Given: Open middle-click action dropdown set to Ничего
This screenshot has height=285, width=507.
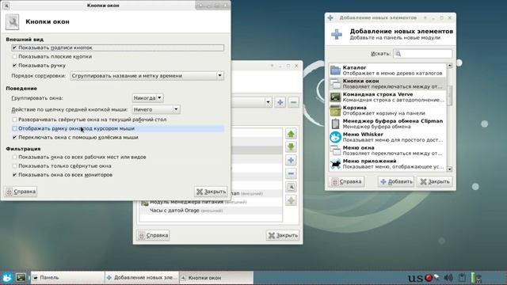Looking at the screenshot, I should [156, 109].
